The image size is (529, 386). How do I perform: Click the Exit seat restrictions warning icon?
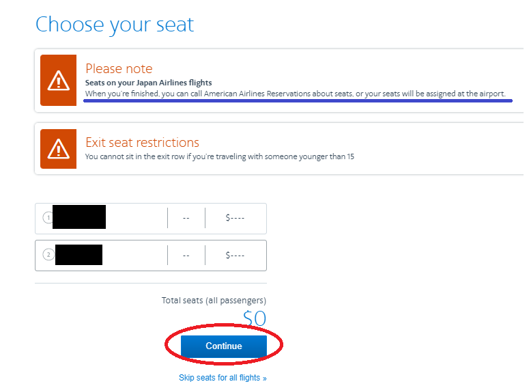click(59, 148)
